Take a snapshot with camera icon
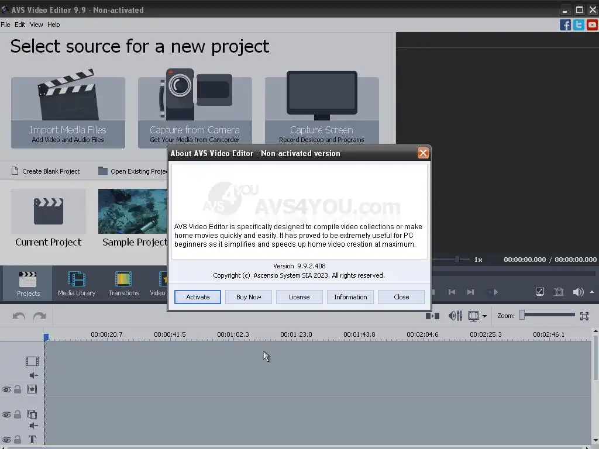The image size is (599, 449). 559,292
